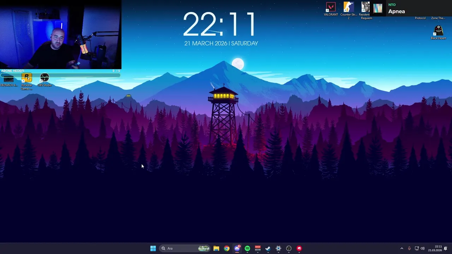Select the EB2FA6C6 file on the desktop

coord(8,80)
